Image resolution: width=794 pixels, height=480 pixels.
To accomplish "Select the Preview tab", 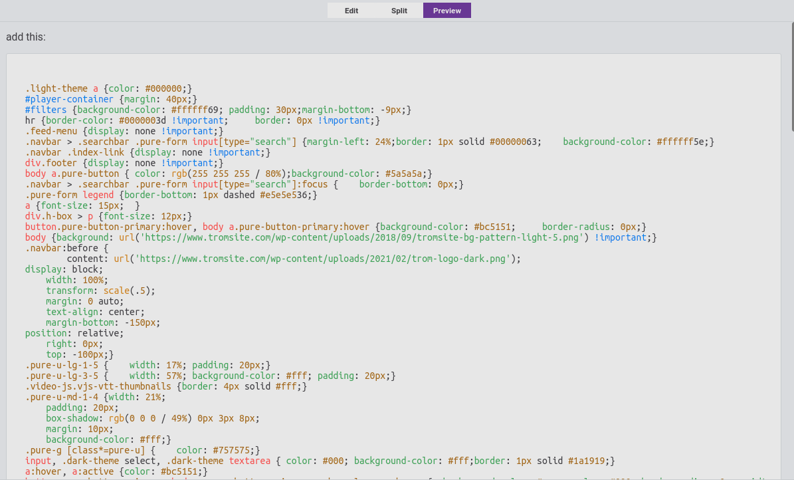I will coord(447,11).
